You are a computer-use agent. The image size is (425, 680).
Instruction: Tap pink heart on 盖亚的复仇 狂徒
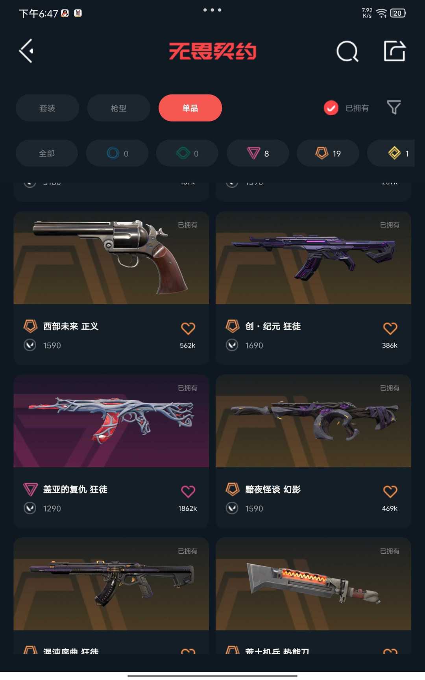[188, 491]
